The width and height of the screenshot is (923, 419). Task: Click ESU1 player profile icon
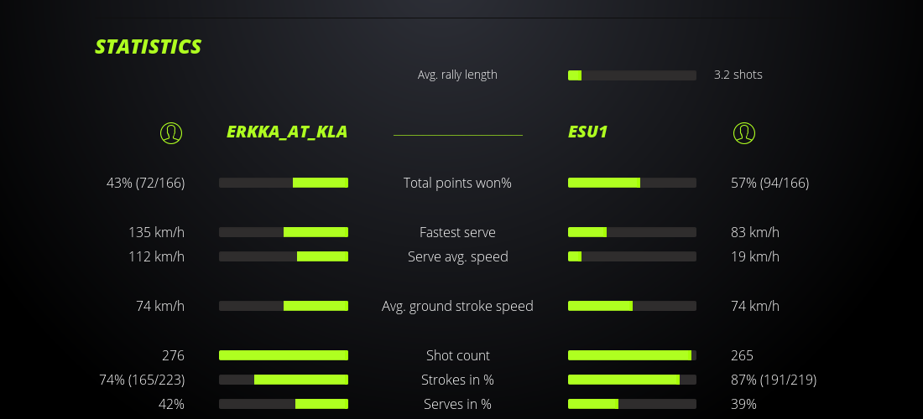click(x=743, y=132)
